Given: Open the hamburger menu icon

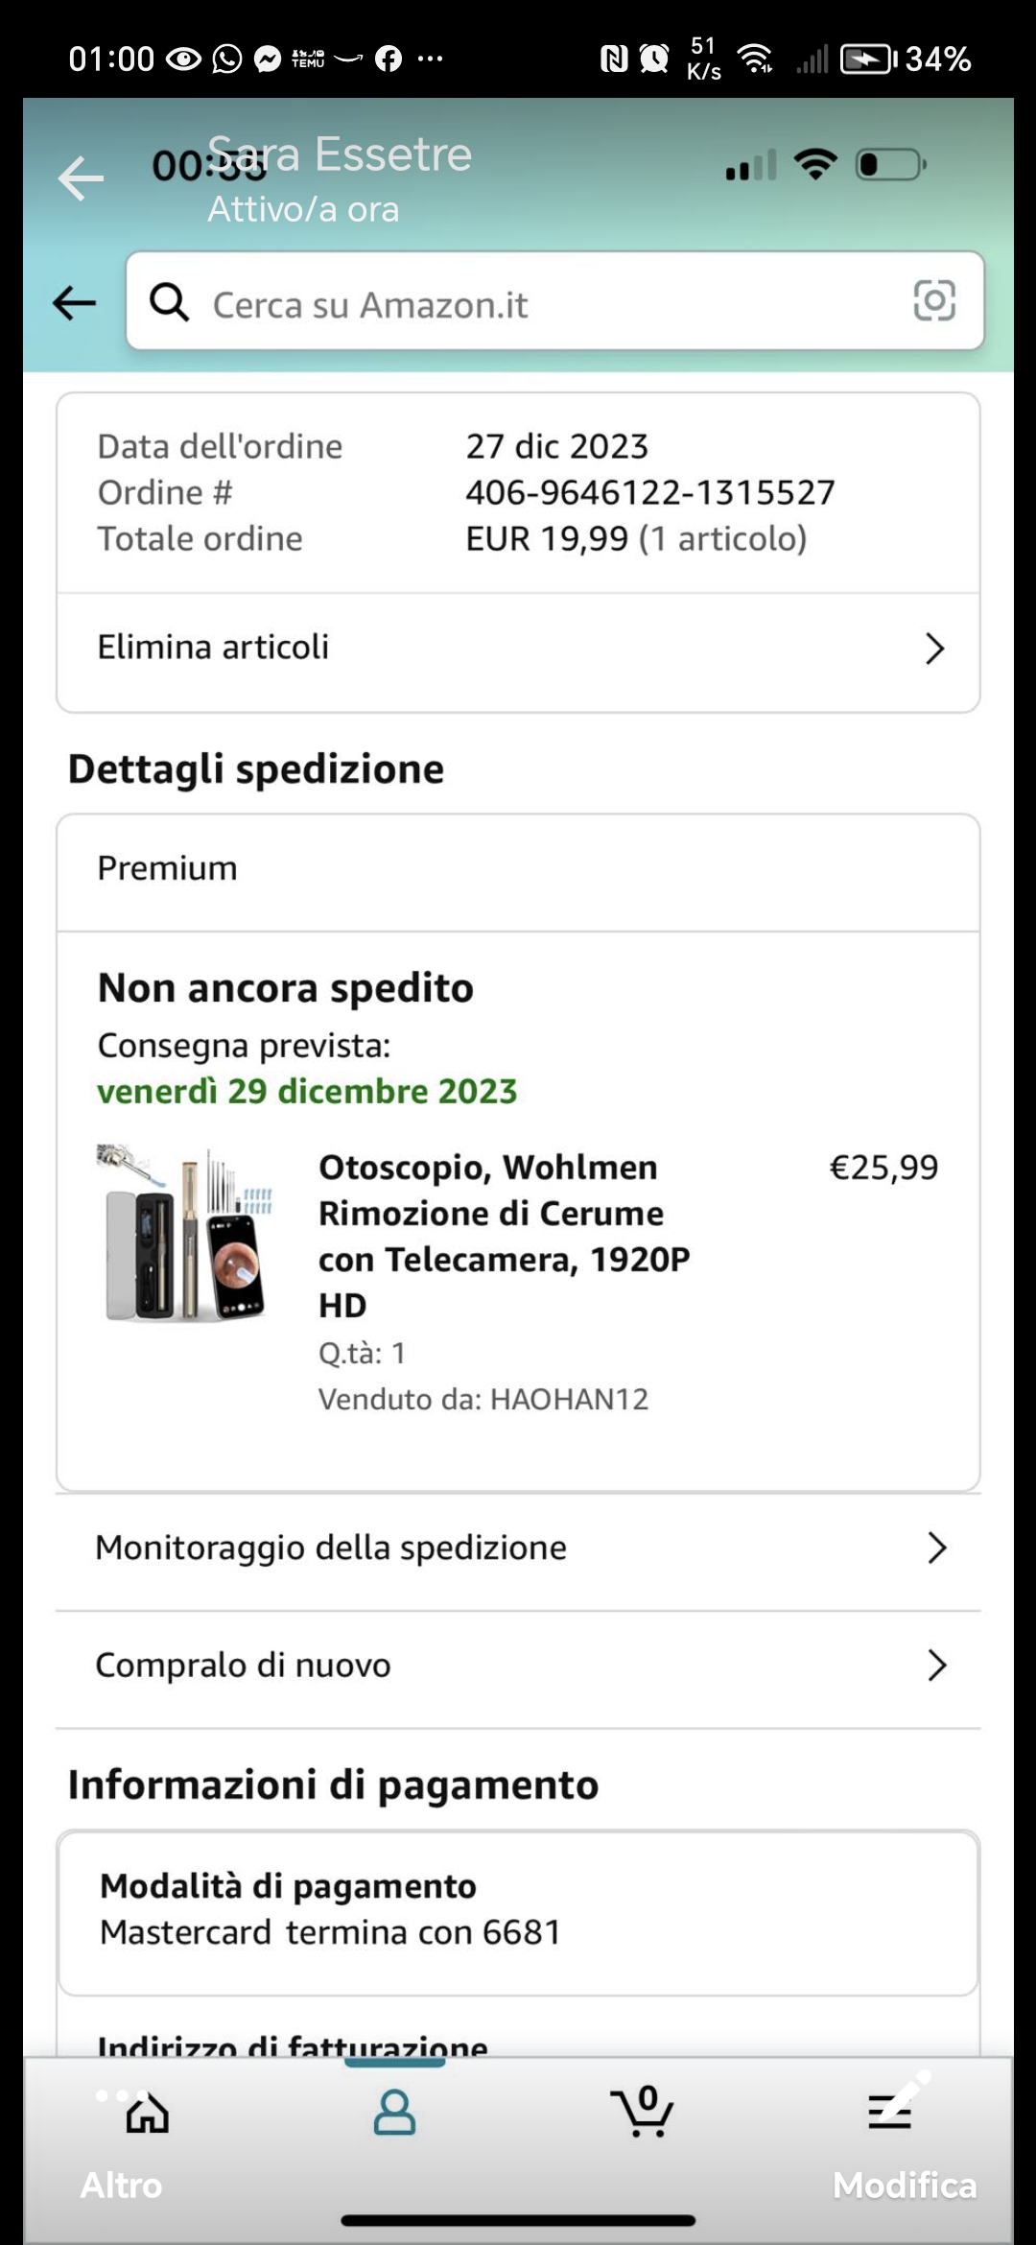Looking at the screenshot, I should (x=889, y=2114).
